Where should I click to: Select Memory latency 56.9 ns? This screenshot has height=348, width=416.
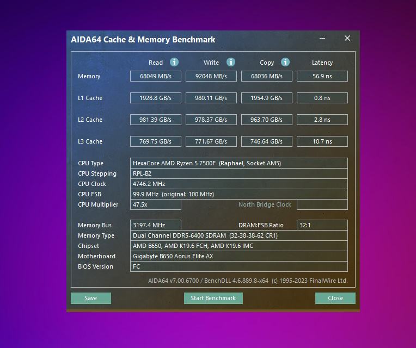[322, 76]
